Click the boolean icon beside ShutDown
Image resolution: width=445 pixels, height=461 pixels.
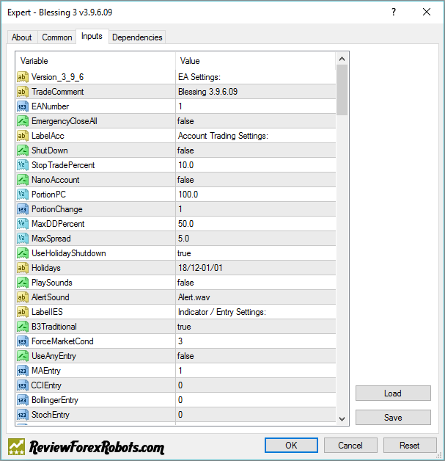tap(23, 150)
